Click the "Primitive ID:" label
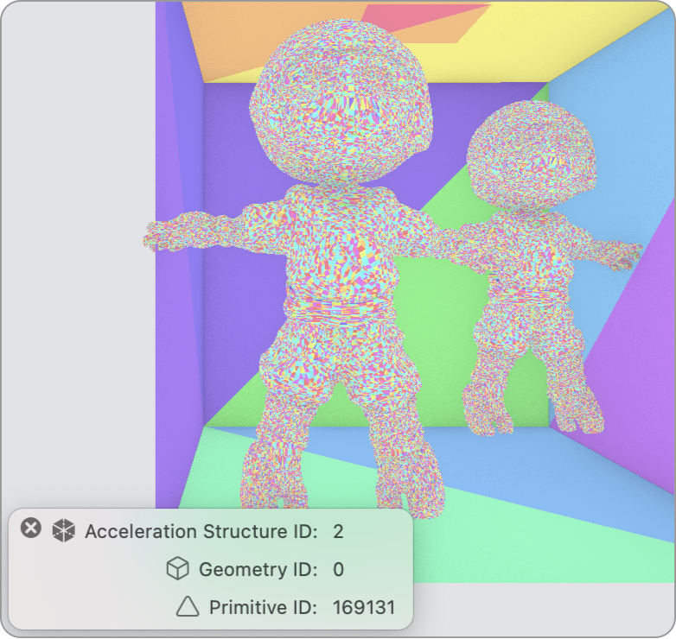The image size is (676, 639). point(264,607)
